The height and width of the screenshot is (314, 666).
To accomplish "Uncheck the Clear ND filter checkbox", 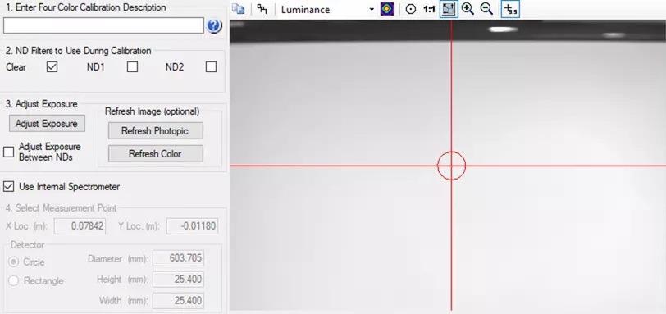I will coord(52,67).
